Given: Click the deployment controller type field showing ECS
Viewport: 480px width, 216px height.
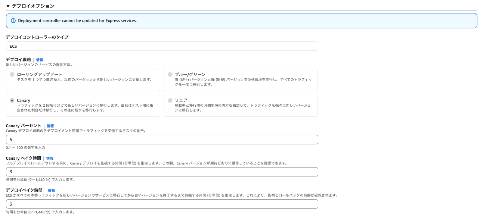Looking at the screenshot, I should 162,46.
